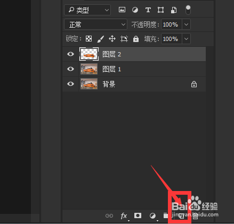Filter layers by shape layer icon

click(160, 10)
